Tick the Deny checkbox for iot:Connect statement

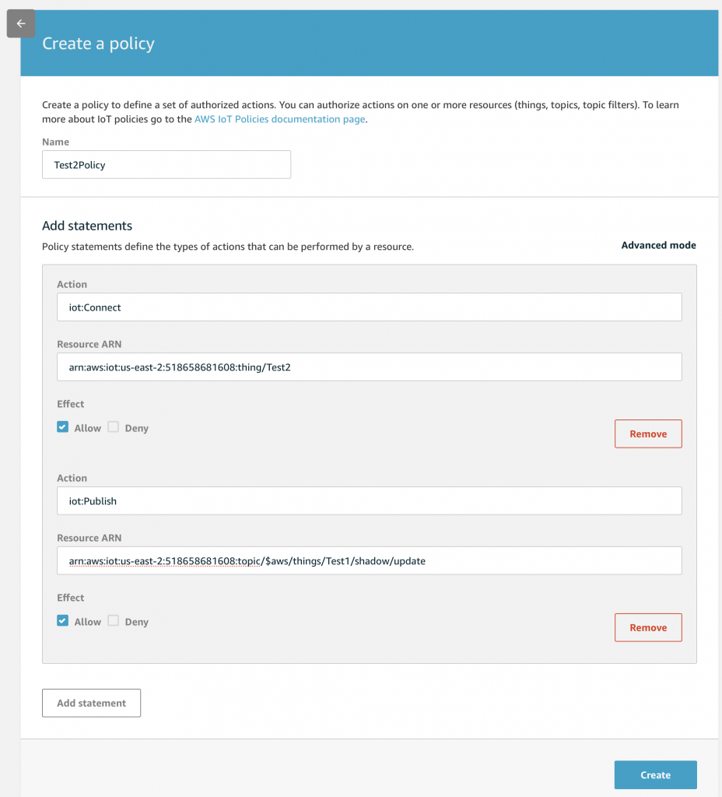point(114,427)
